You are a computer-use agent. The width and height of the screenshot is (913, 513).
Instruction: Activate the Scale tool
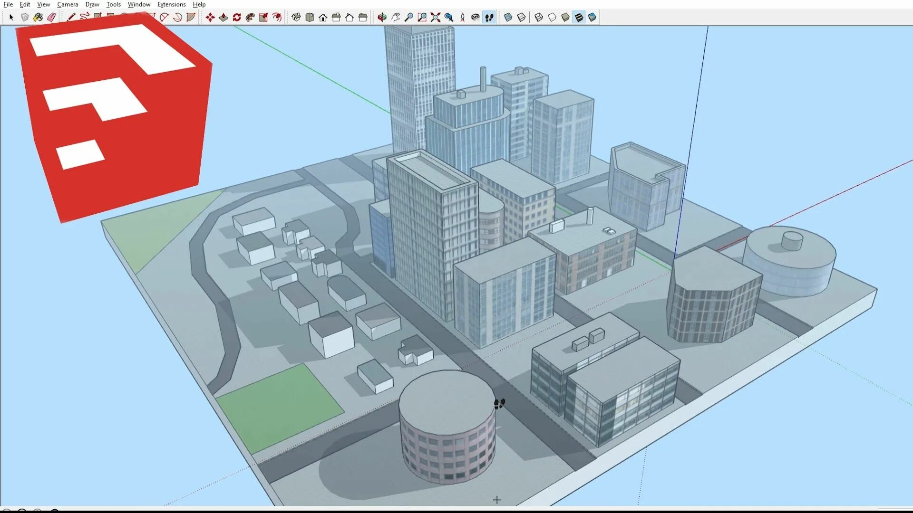tap(263, 18)
